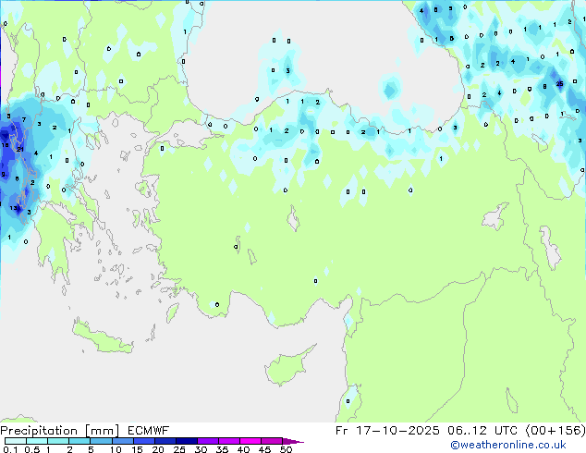Screen dimensions: 586x453
Task: Choose the 15 to 20 mm legend swatch
Action: 143,441
